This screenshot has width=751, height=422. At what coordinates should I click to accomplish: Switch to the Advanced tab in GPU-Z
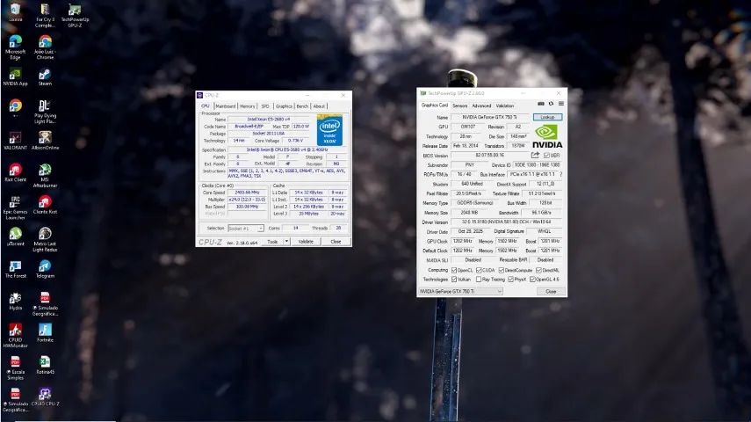tap(481, 105)
